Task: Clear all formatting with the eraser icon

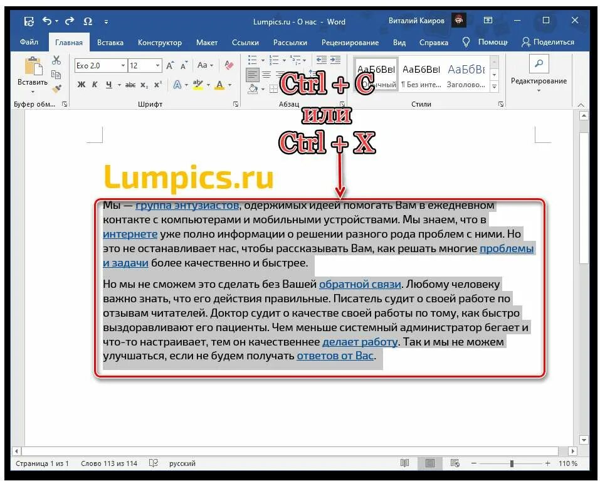Action: (x=229, y=65)
